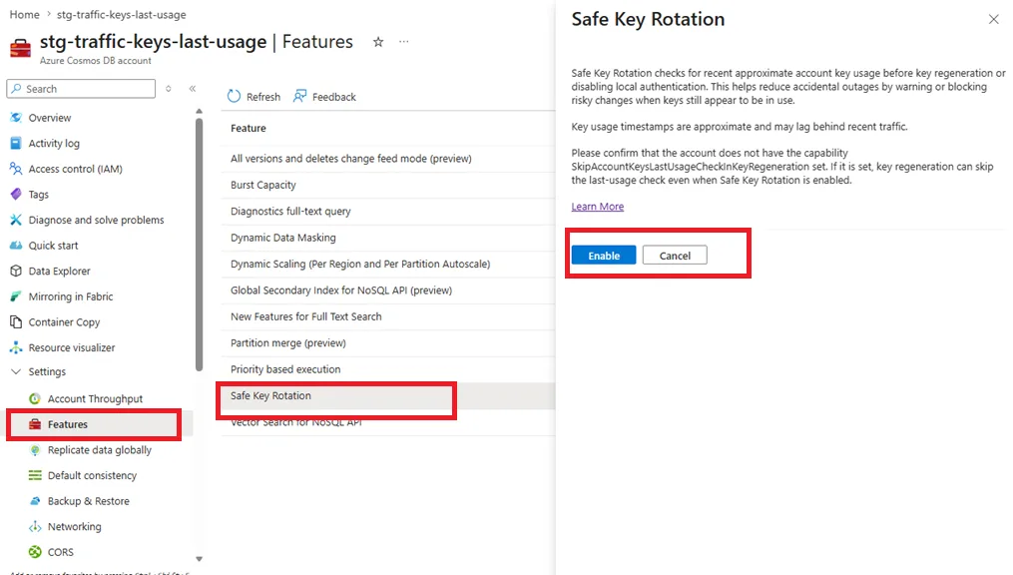Click the Data Explorer cube icon
The image size is (1013, 575).
16,271
